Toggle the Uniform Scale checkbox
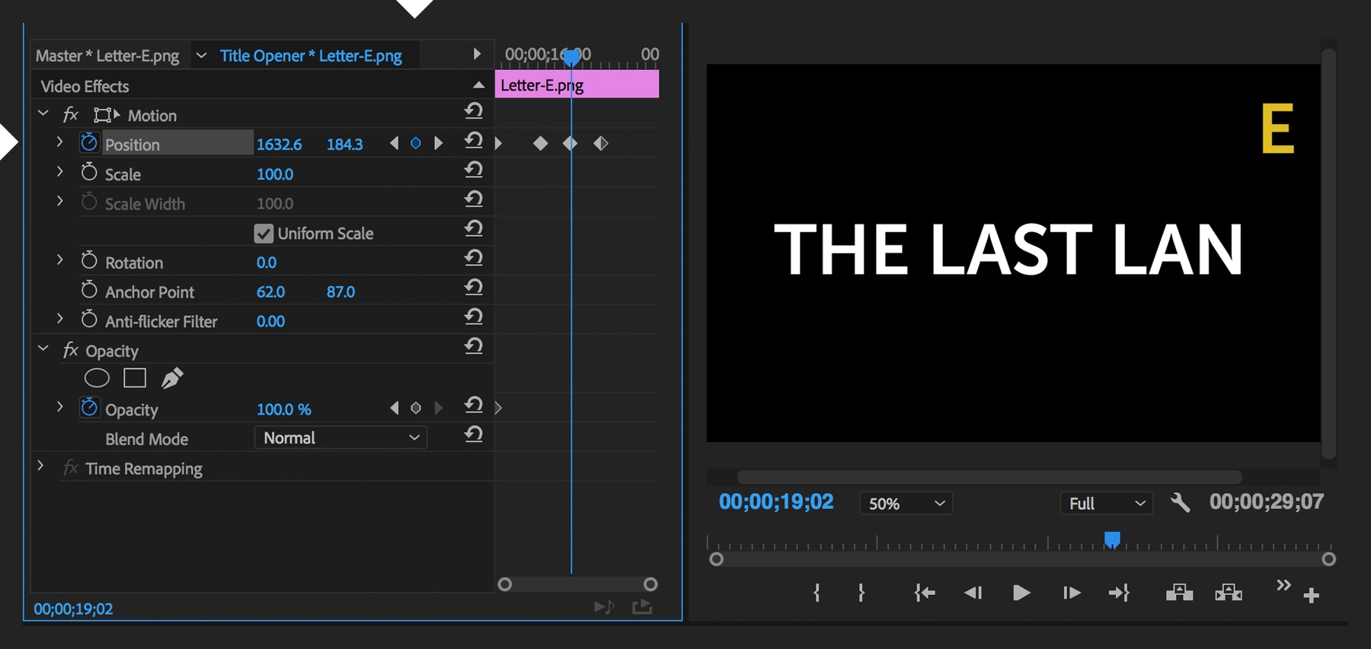 [x=264, y=234]
